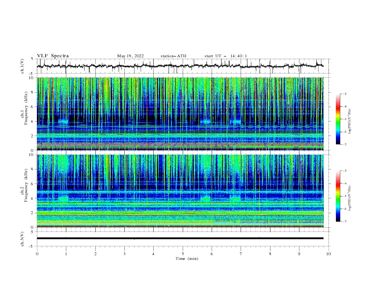Image resolution: width=370 pixels, height=285 pixels.
Task: Click time axis tick label "8"
Action: pyautogui.click(x=270, y=254)
